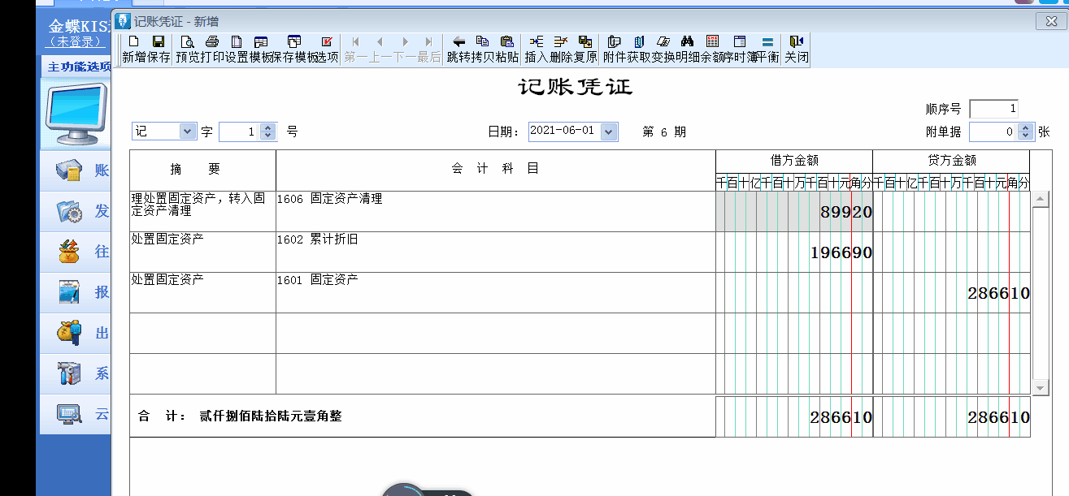Delete a row with the 删除 icon
The width and height of the screenshot is (1069, 496).
click(x=560, y=41)
